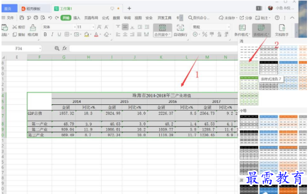Select the light green table style 7 thumbnail

pos(249,68)
